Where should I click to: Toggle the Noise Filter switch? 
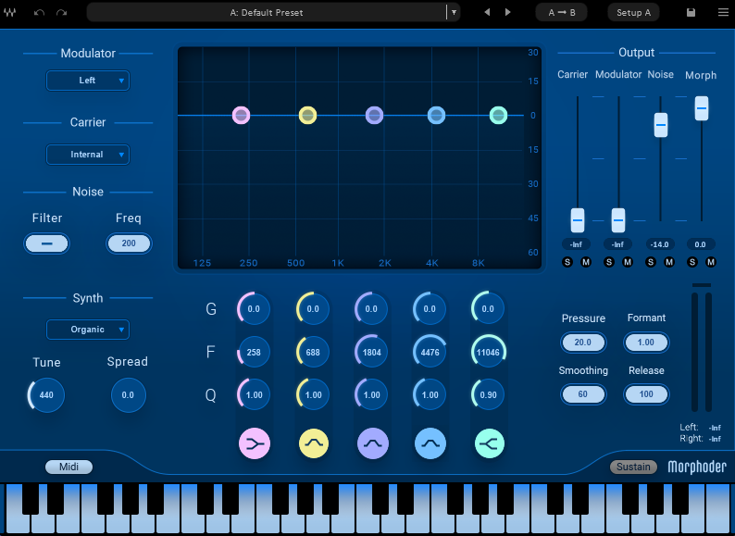click(47, 243)
